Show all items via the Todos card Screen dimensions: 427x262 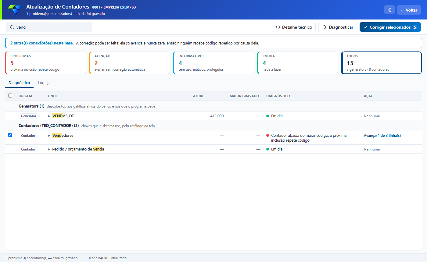pos(381,63)
